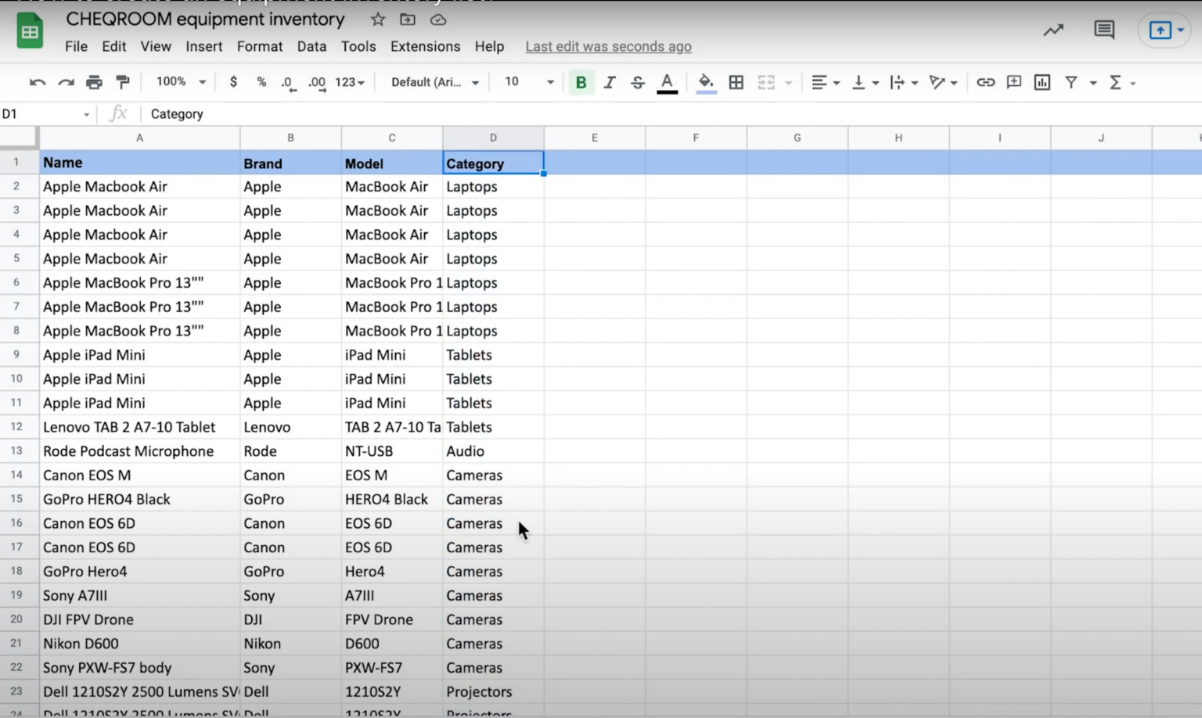
Task: Decrease decimal places icon
Action: (x=288, y=83)
